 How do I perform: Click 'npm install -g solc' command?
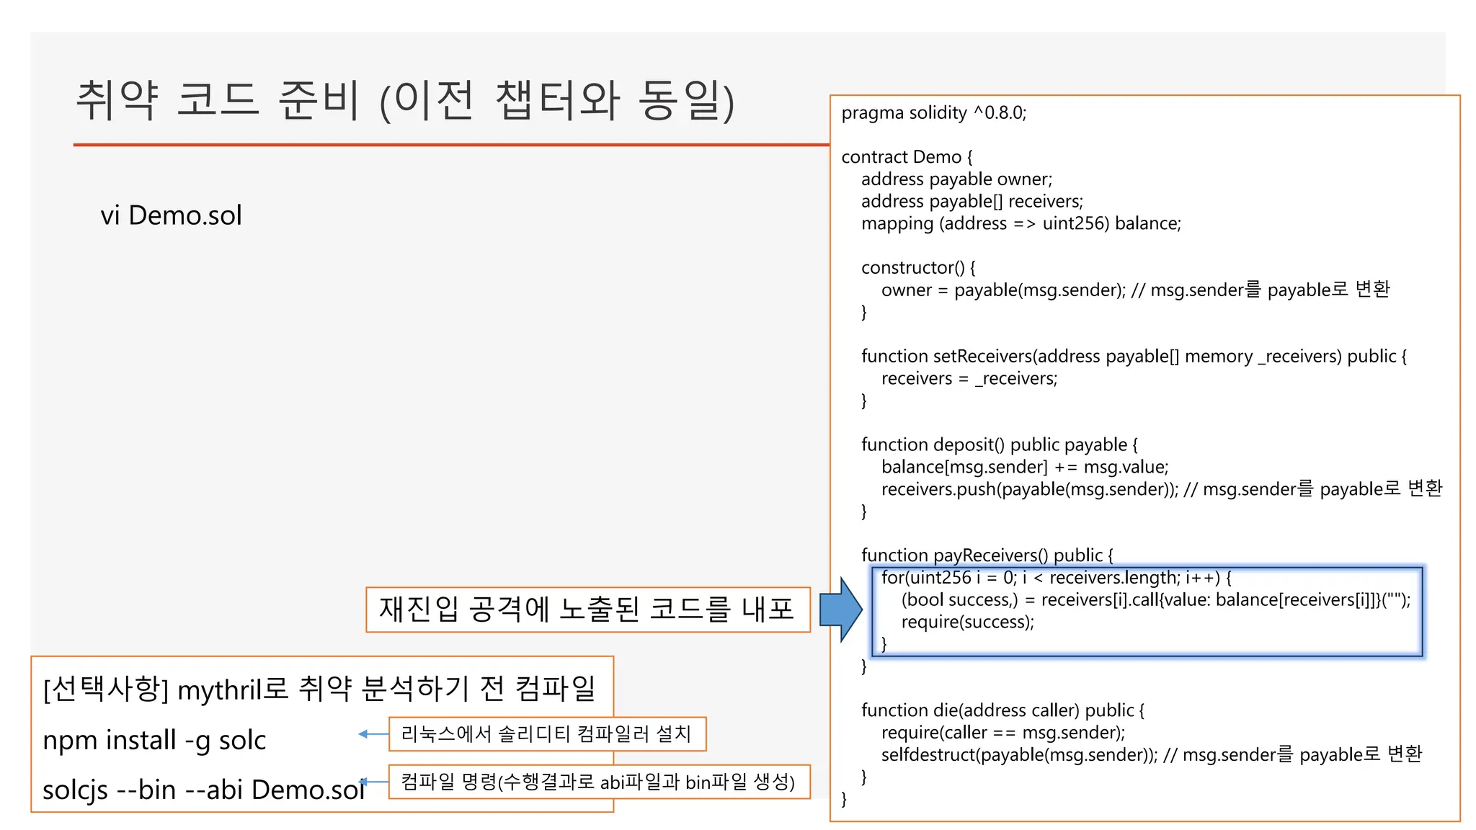[154, 740]
